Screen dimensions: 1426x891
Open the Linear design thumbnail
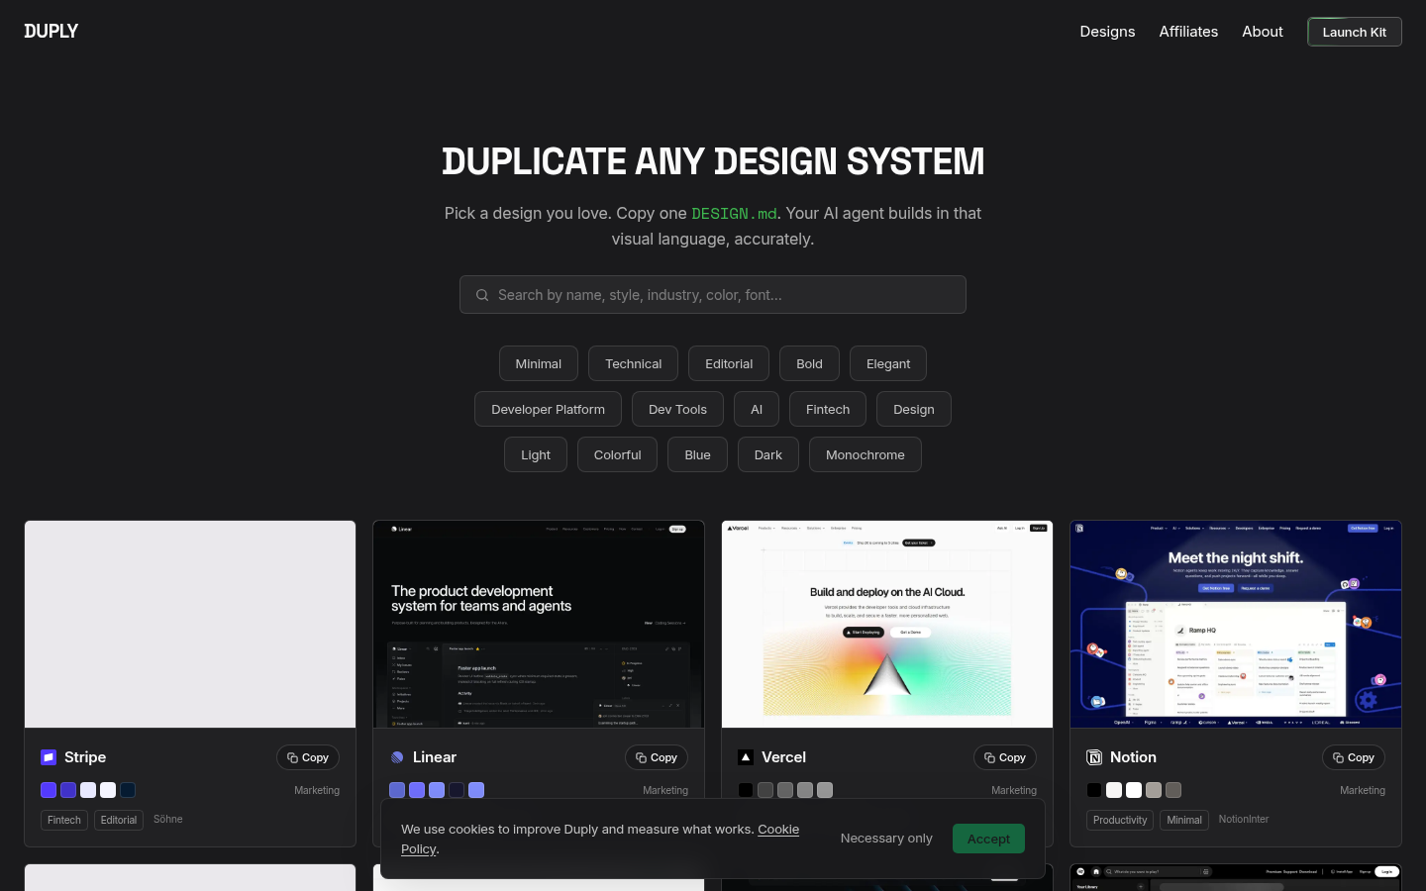coord(539,625)
